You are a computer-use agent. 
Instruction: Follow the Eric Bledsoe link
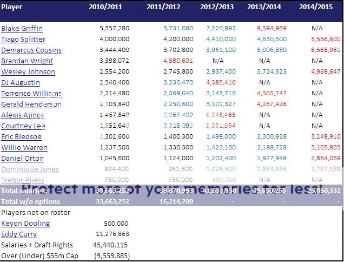click(21, 136)
